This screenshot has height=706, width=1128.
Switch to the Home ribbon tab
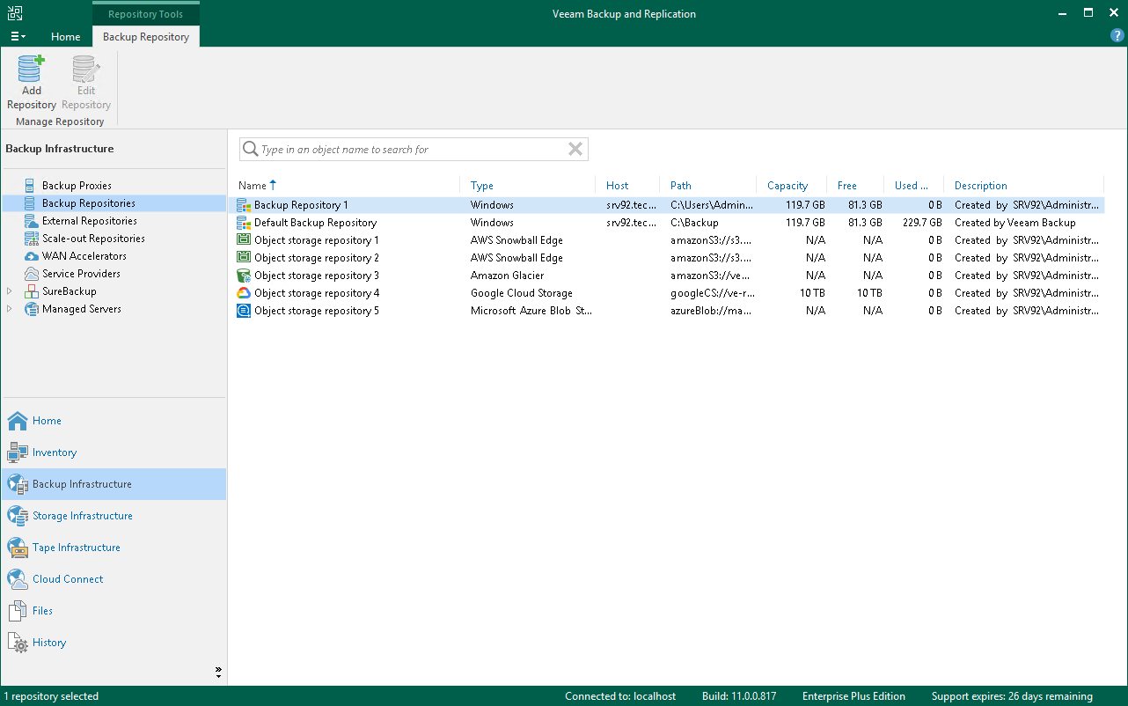(x=66, y=37)
